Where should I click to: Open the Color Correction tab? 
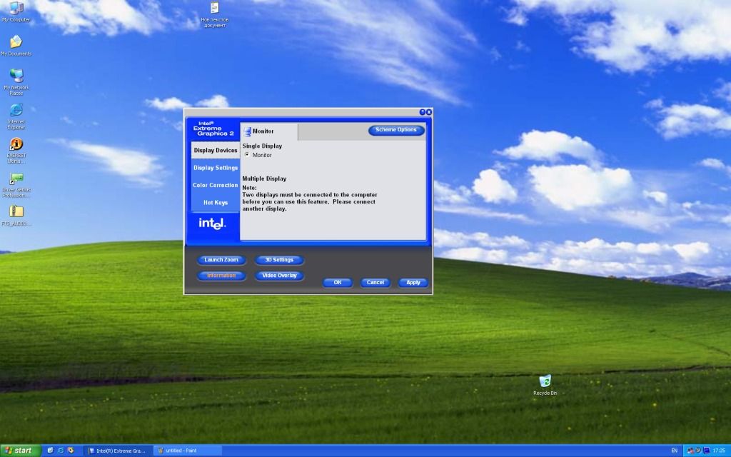[216, 185]
